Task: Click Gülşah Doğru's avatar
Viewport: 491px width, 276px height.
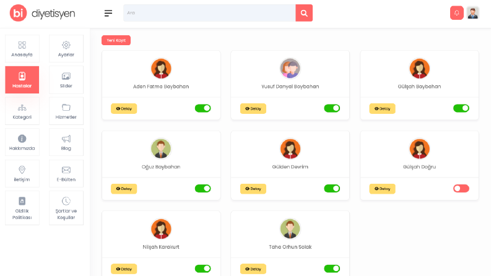Action: coord(420,149)
